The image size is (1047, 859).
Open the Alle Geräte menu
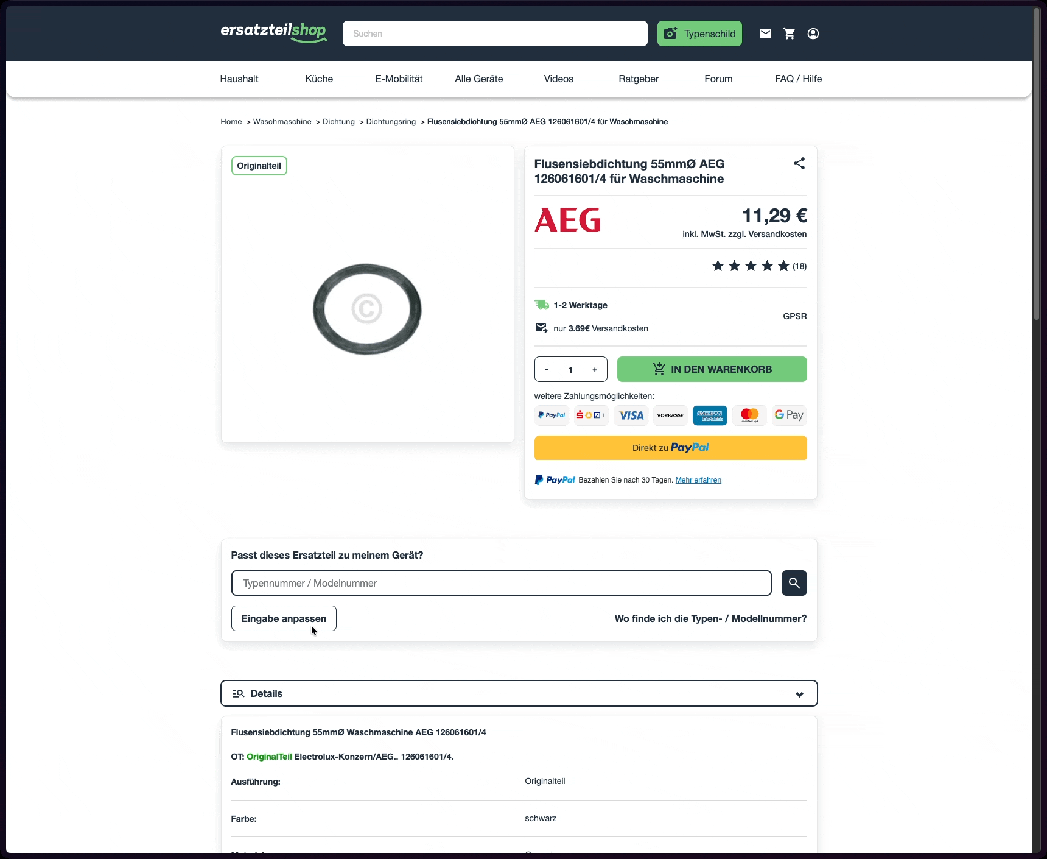[x=479, y=79]
